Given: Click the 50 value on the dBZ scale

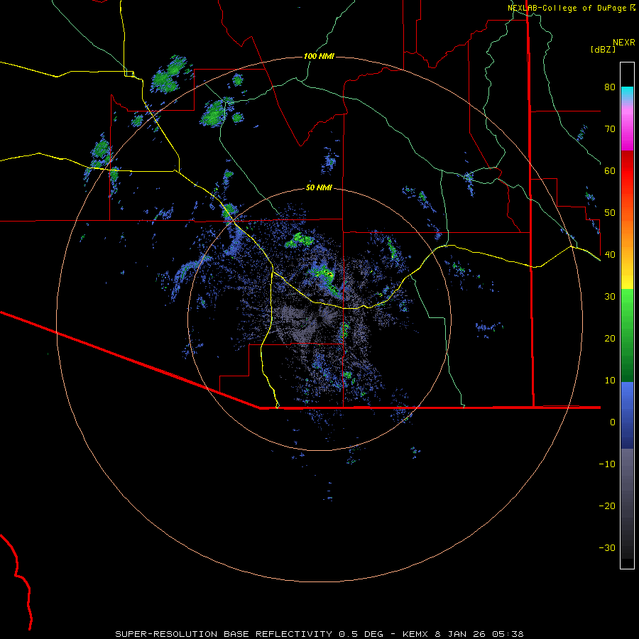Looking at the screenshot, I should pos(610,213).
